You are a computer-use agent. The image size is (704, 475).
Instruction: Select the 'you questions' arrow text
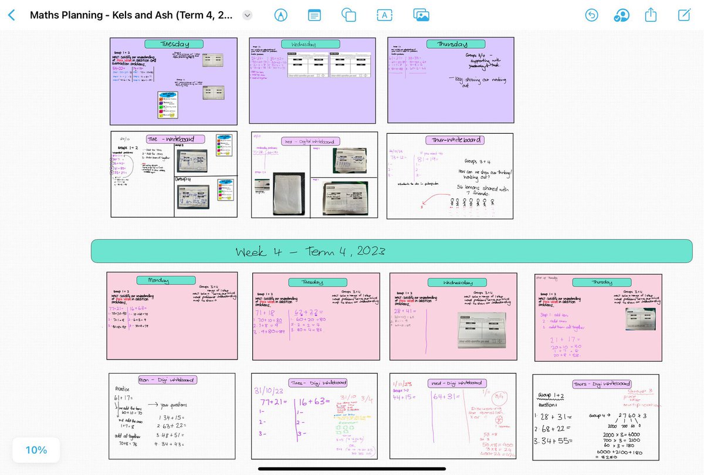click(x=167, y=403)
